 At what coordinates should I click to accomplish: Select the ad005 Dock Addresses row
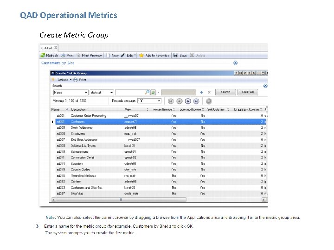pos(160,128)
